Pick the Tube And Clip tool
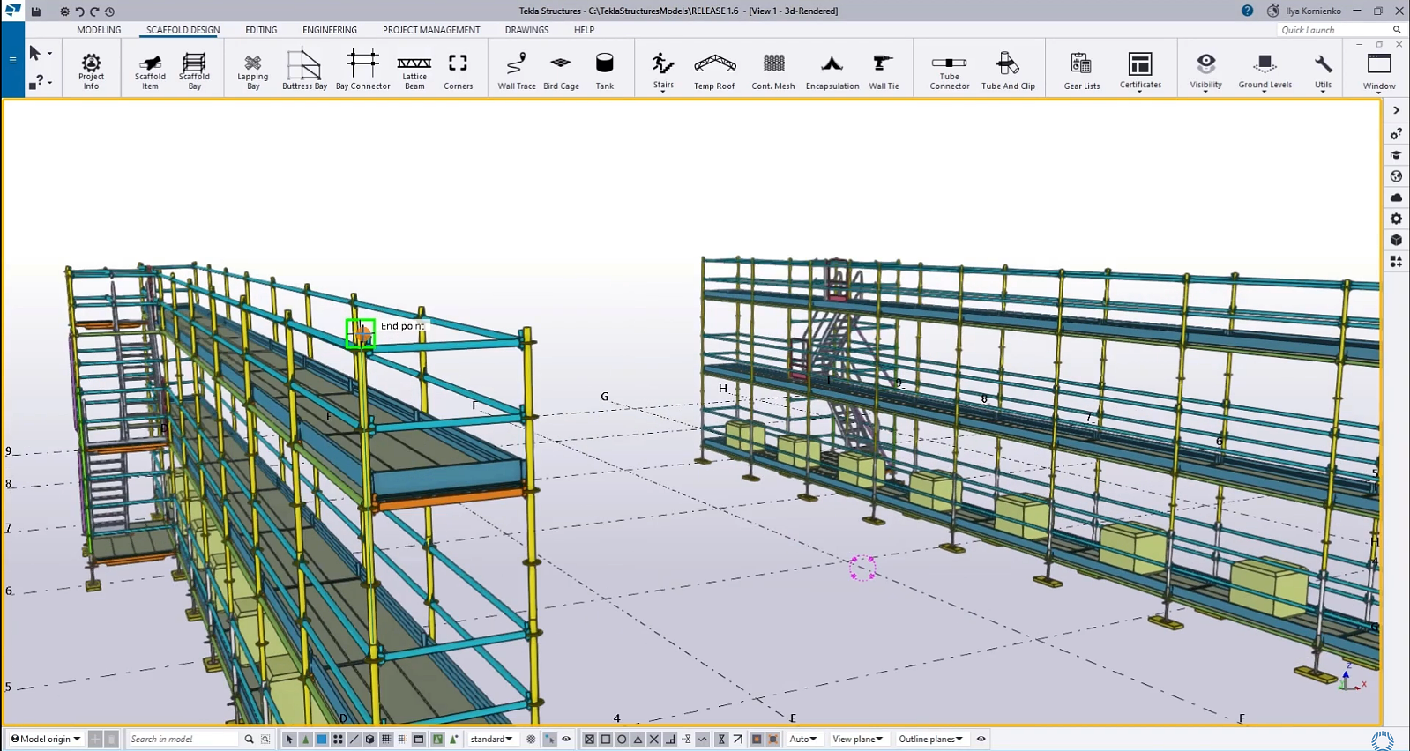1410x751 pixels. pos(1008,71)
